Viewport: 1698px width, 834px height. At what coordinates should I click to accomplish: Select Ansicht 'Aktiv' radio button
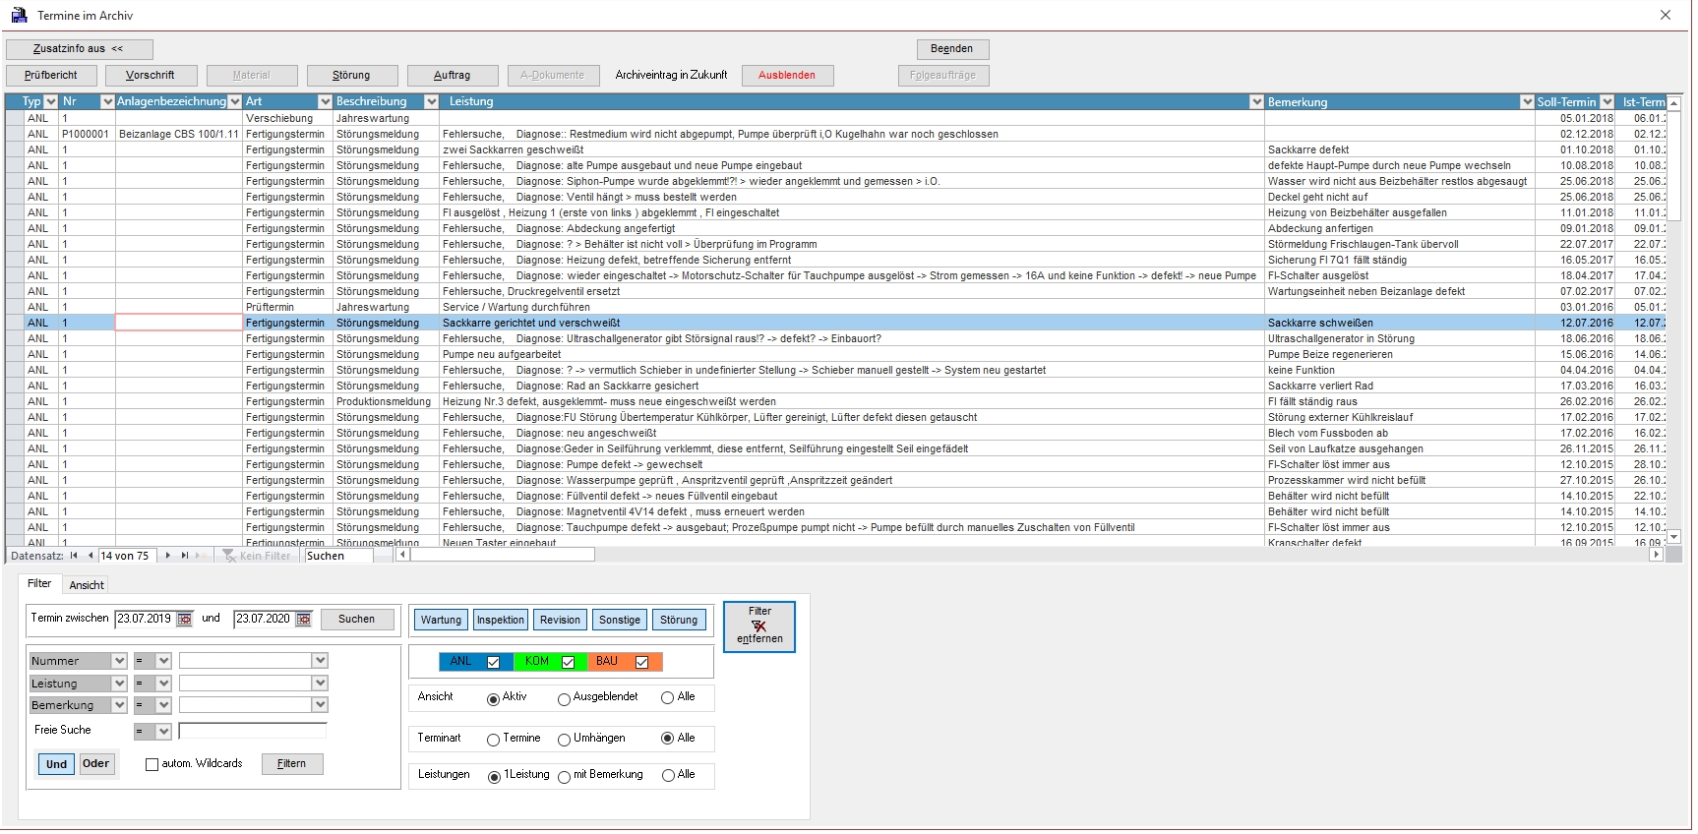click(x=493, y=698)
